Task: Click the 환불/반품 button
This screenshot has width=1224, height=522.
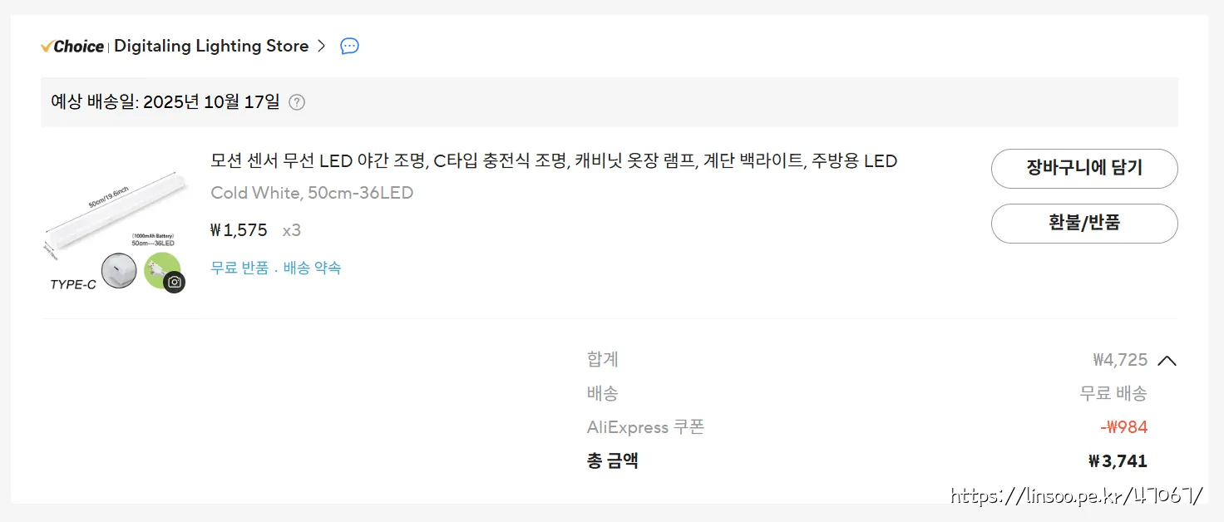Action: coord(1084,224)
